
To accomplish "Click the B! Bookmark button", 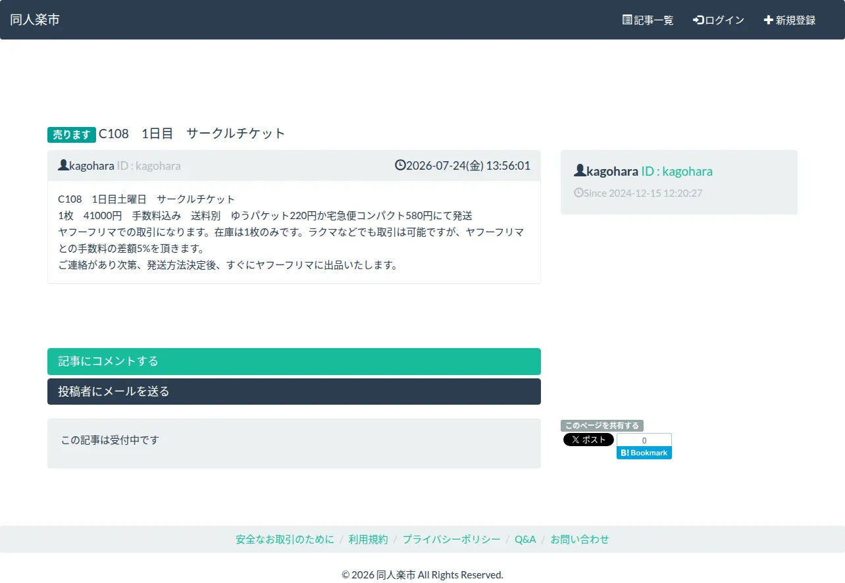I will point(644,453).
